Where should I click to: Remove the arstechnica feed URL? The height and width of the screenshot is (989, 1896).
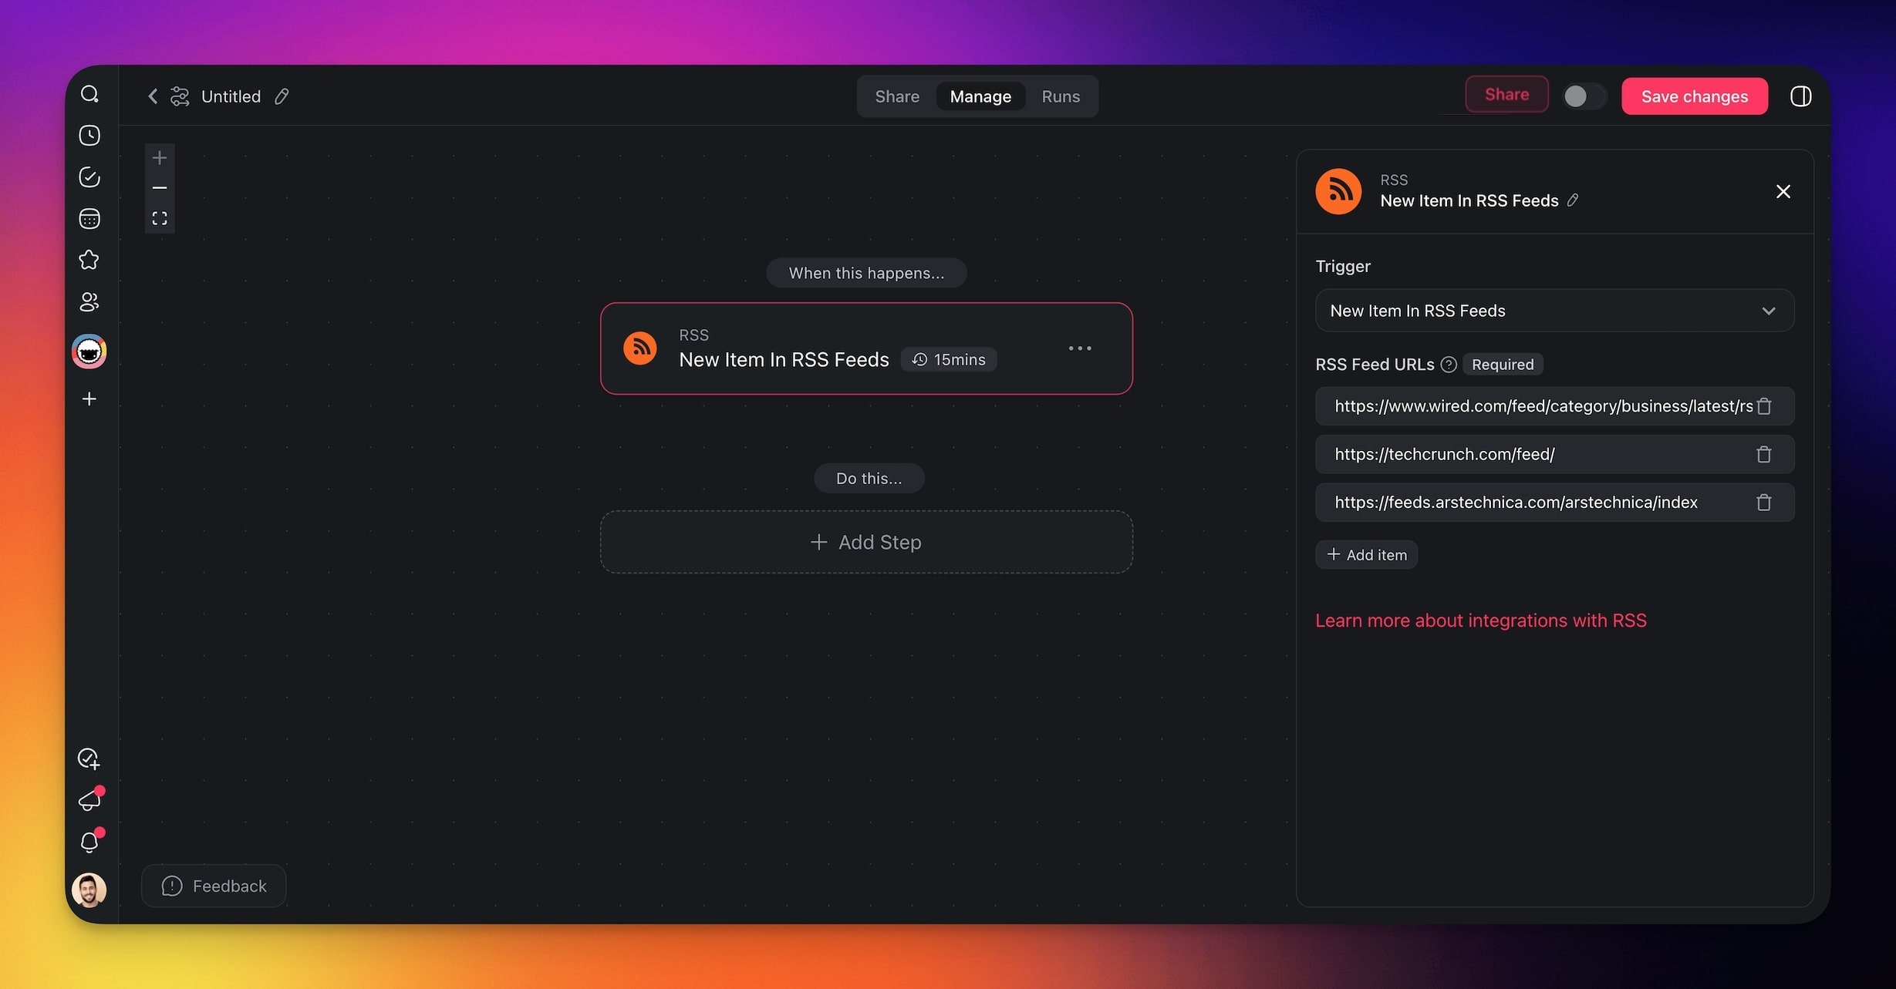coord(1763,503)
